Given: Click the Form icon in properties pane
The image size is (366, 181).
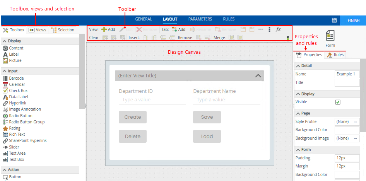Looking at the screenshot, I should click(x=330, y=39).
